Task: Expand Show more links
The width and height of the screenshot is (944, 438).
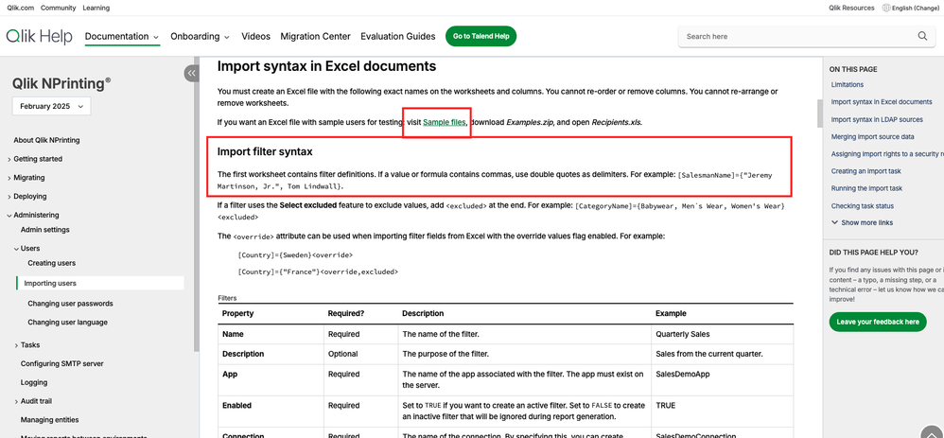Action: tap(862, 222)
